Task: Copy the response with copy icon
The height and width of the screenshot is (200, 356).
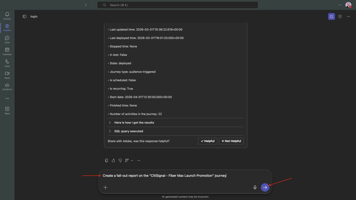Action: (x=106, y=161)
